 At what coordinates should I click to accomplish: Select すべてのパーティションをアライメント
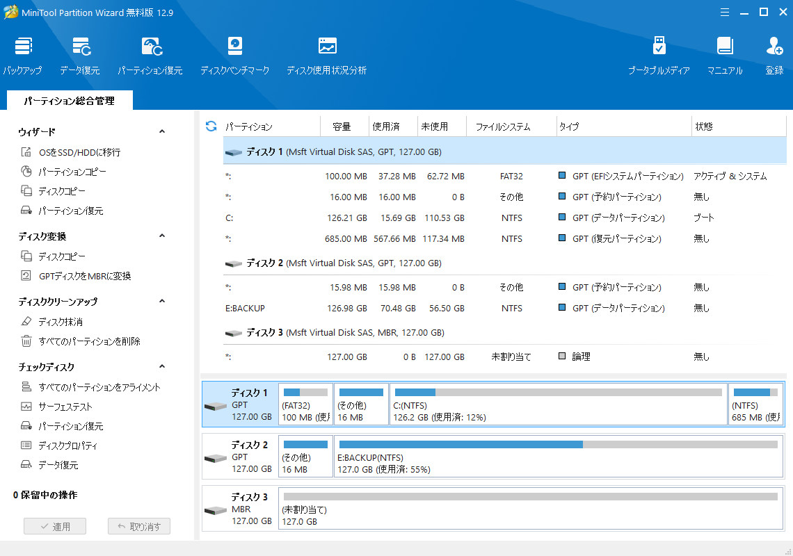90,387
